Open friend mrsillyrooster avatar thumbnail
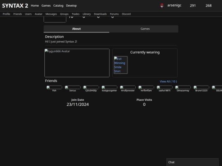The image size is (222, 166). point(128,87)
